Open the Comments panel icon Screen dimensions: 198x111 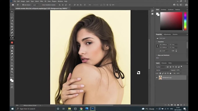[x=152, y=14]
